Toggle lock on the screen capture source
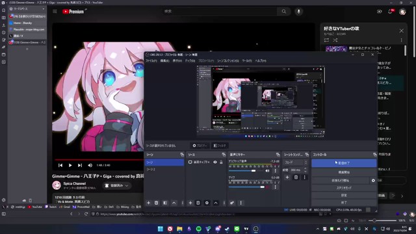 [x=221, y=162]
